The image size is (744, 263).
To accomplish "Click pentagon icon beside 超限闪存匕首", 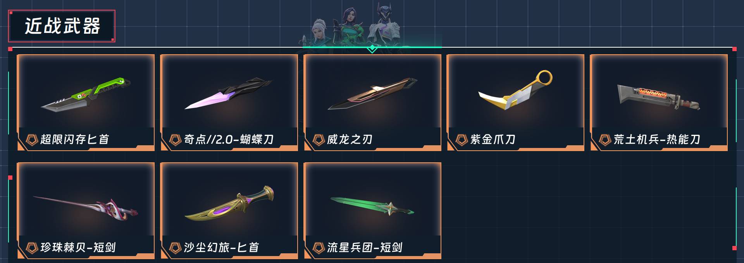I will tap(31, 139).
